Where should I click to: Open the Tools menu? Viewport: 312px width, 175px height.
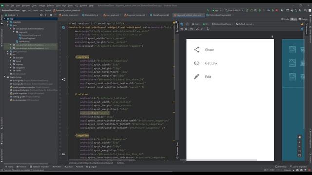coord(70,6)
